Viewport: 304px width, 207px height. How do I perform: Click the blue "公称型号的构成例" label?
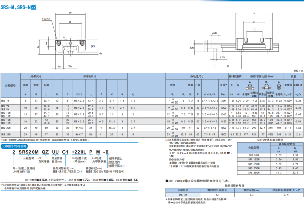pos(14,146)
